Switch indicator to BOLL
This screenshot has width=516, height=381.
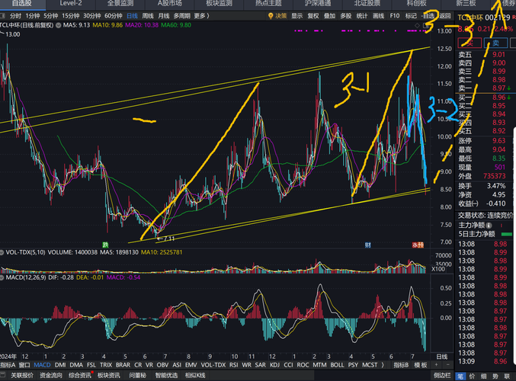click(337, 365)
